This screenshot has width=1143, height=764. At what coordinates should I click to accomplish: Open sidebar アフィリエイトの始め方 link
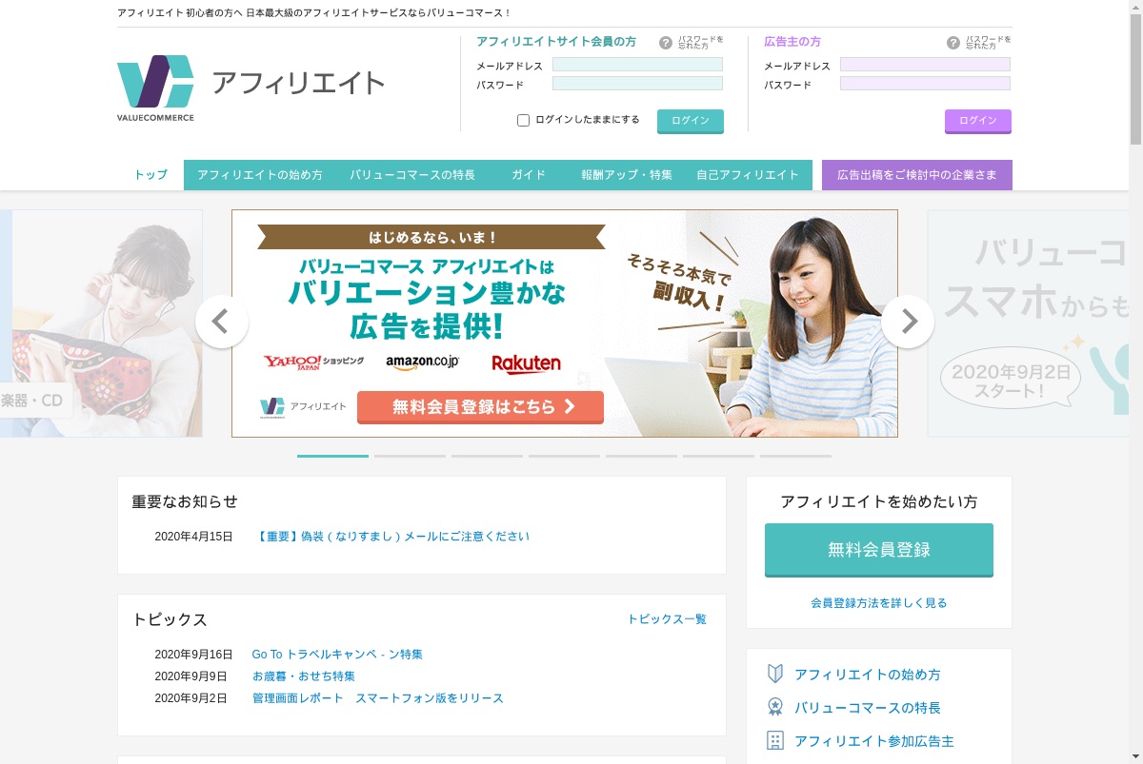[x=868, y=675]
